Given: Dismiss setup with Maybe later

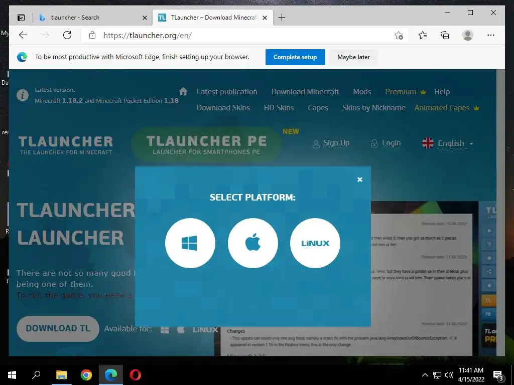Looking at the screenshot, I should (353, 57).
